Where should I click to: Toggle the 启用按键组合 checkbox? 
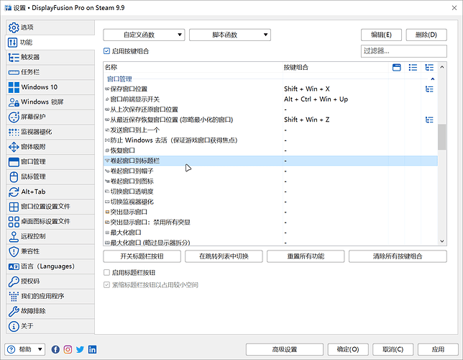pos(106,51)
